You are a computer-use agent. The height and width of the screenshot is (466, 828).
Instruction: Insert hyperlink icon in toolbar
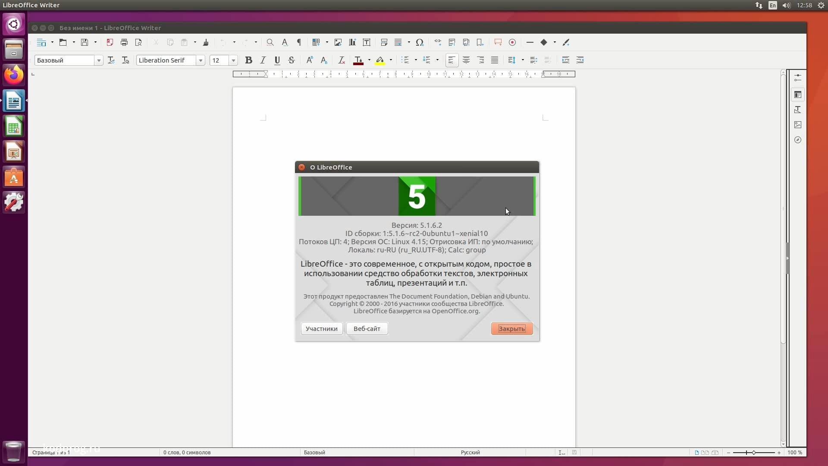tap(438, 42)
